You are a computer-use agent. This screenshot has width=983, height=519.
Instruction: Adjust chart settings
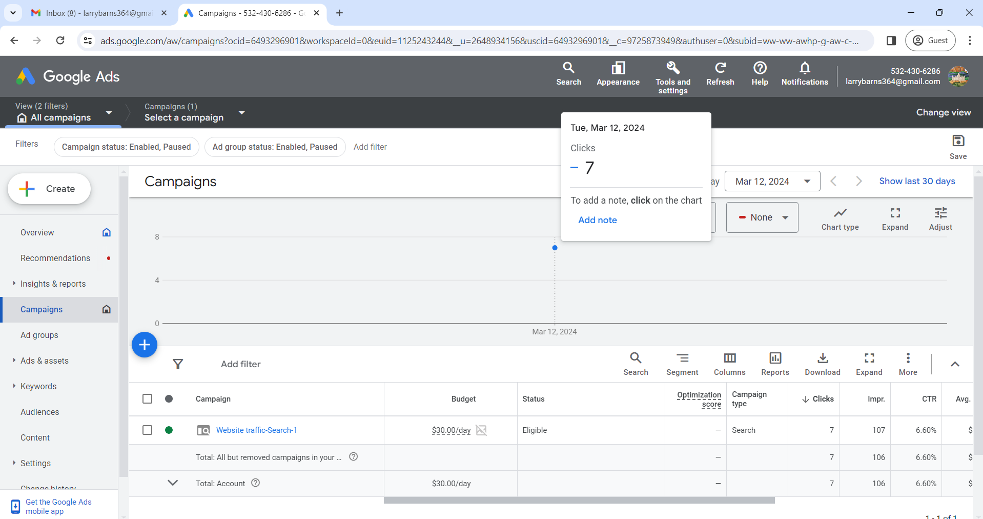click(x=940, y=219)
